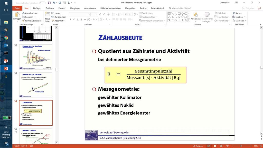Click into 'Was möchten Sie tun?' box
Viewport: 263px width, 148px height.
pos(180,8)
